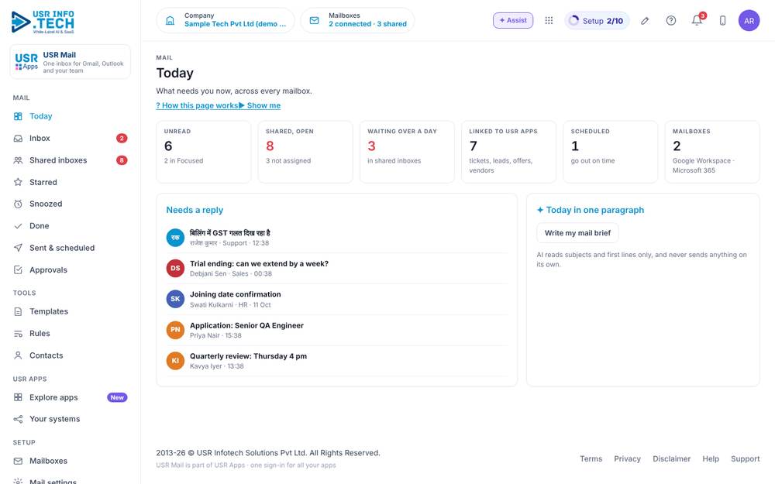Click the Privacy footer link
This screenshot has height=484, width=775.
tap(627, 458)
